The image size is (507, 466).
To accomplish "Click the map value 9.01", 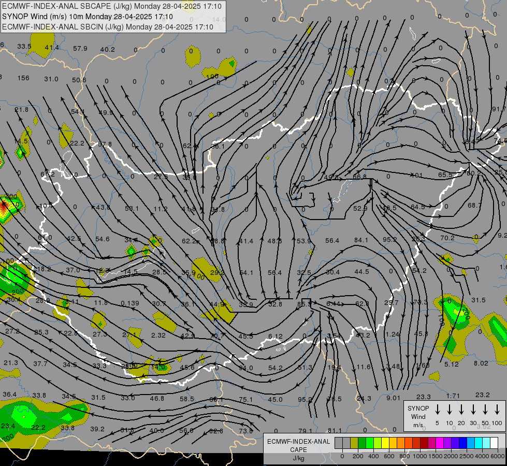I will pyautogui.click(x=393, y=398).
